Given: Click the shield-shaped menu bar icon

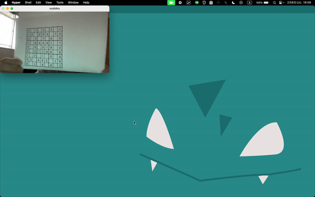Looking at the screenshot, I should coord(204,3).
